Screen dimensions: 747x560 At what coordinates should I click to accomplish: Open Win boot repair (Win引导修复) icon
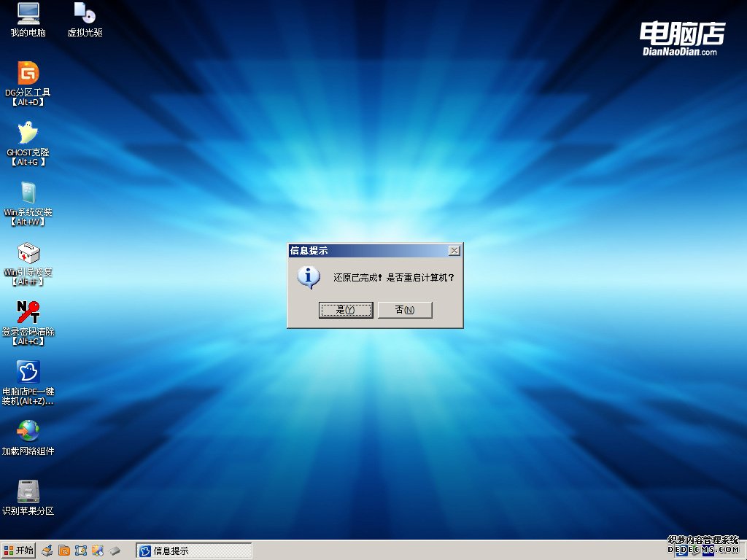28,252
